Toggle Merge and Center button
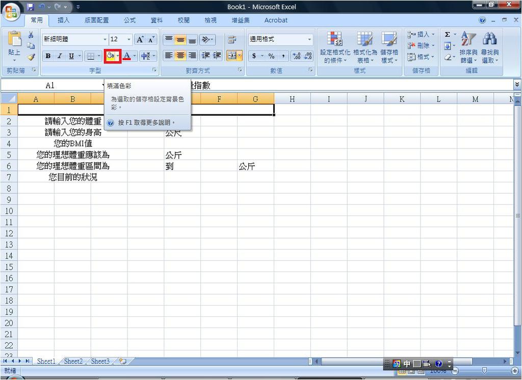522x380 pixels. click(x=232, y=55)
